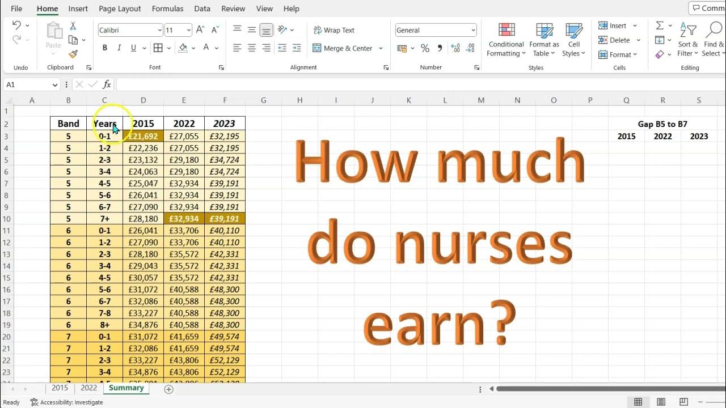Screen dimensions: 726x408
Task: Click Increase Indent icon
Action: point(297,48)
